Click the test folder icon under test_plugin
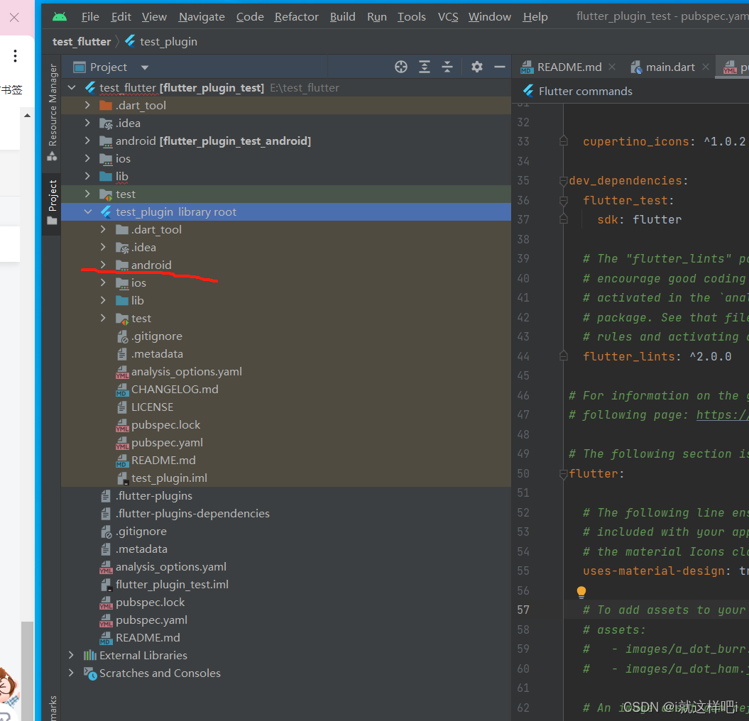This screenshot has height=721, width=749. tap(122, 319)
